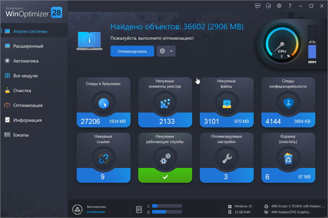Open help question mark icon
This screenshot has width=328, height=218.
pos(290,6)
